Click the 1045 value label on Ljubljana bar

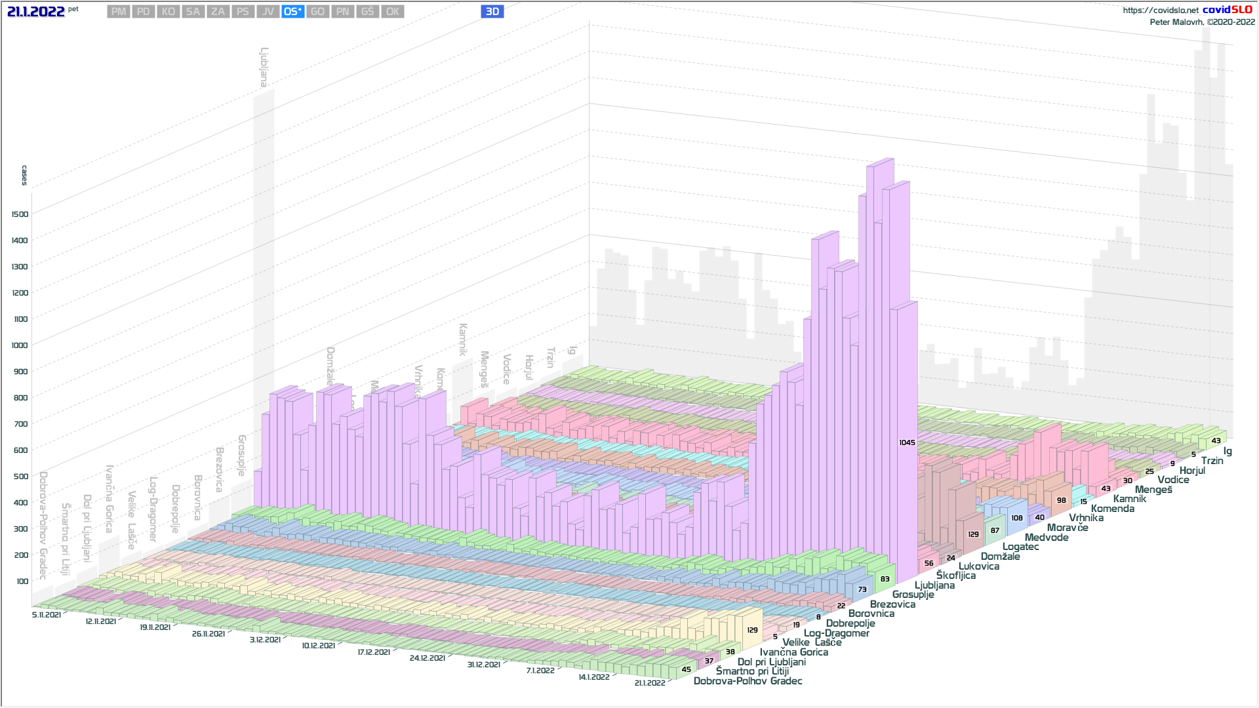(907, 443)
